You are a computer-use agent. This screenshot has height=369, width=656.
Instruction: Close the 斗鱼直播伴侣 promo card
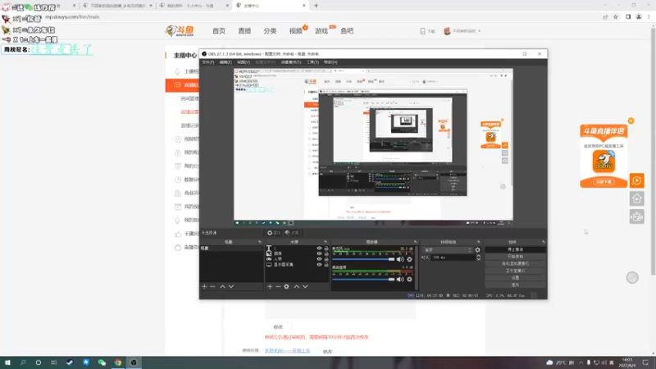click(x=631, y=121)
